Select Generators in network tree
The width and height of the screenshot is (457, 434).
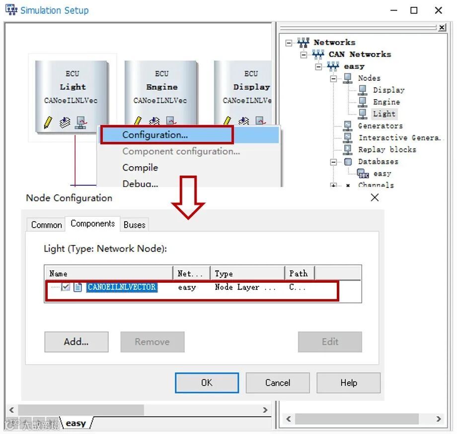[x=381, y=126]
